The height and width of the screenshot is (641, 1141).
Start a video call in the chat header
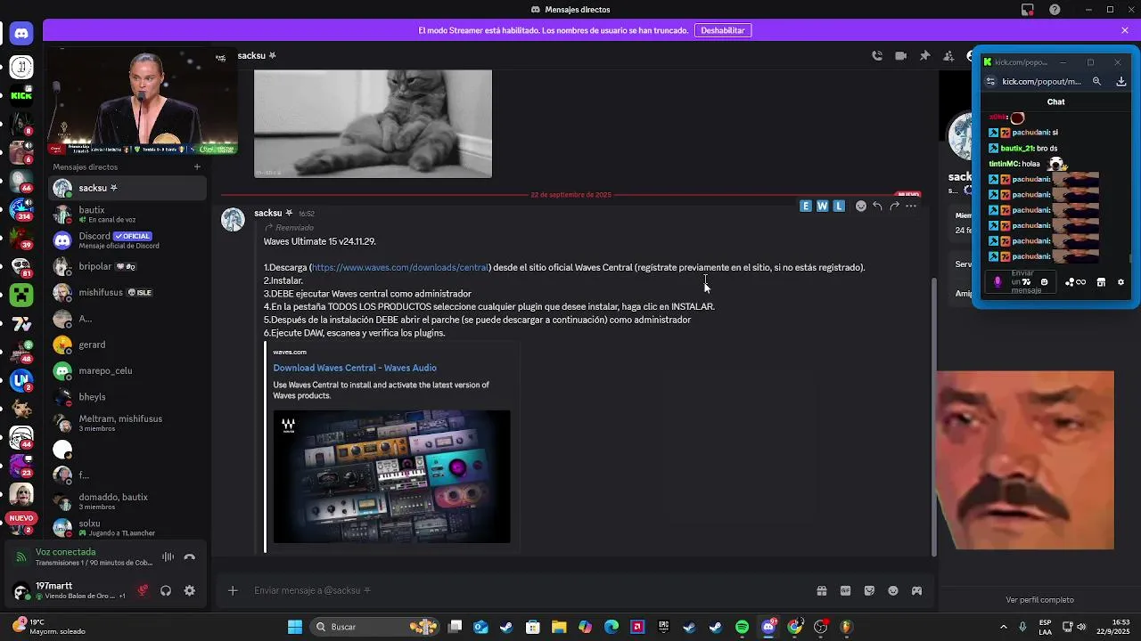(x=901, y=55)
